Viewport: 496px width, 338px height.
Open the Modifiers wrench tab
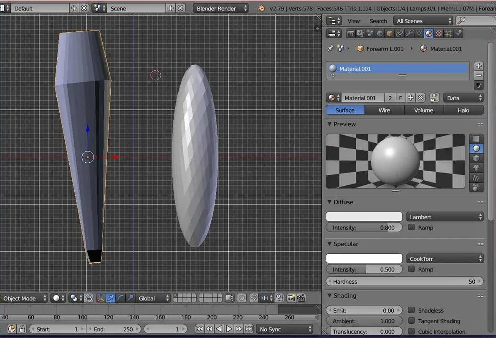(x=409, y=33)
